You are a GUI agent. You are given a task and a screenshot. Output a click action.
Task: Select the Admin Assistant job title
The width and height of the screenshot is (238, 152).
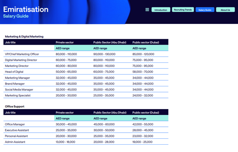pyautogui.click(x=15, y=142)
